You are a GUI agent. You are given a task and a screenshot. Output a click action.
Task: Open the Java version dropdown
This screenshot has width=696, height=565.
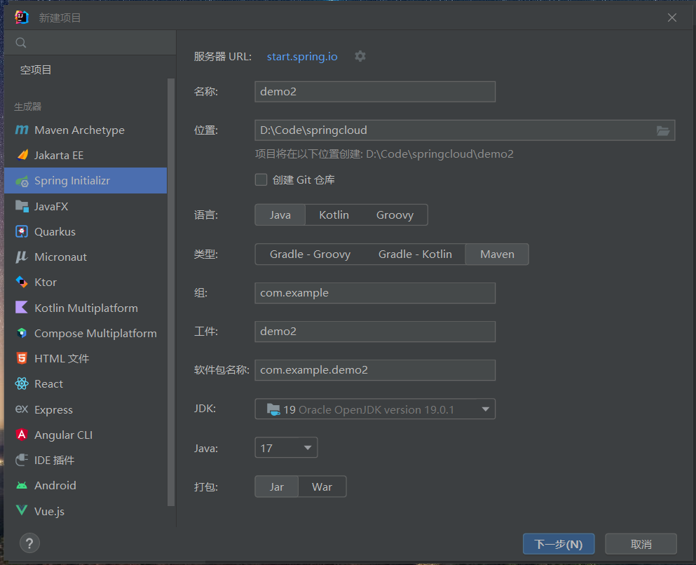[286, 448]
